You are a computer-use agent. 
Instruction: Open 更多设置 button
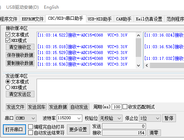(78, 129)
